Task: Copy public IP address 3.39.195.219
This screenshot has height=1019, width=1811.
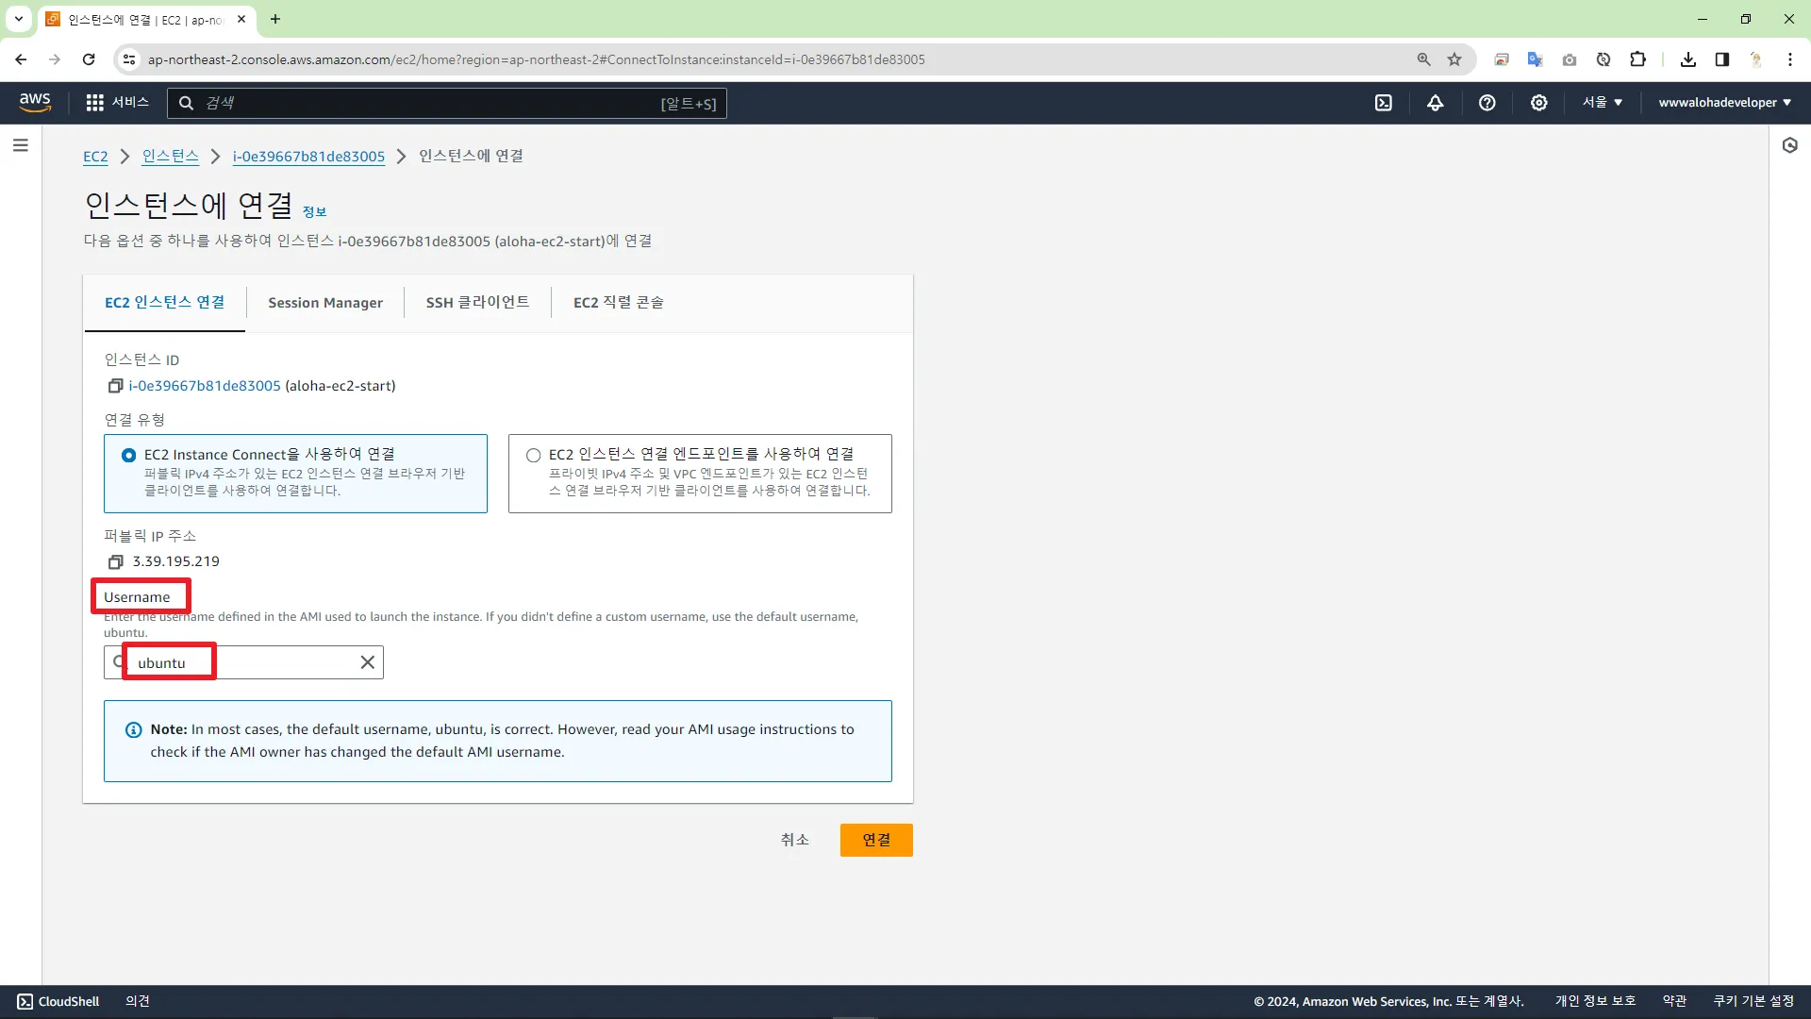Action: 115,562
